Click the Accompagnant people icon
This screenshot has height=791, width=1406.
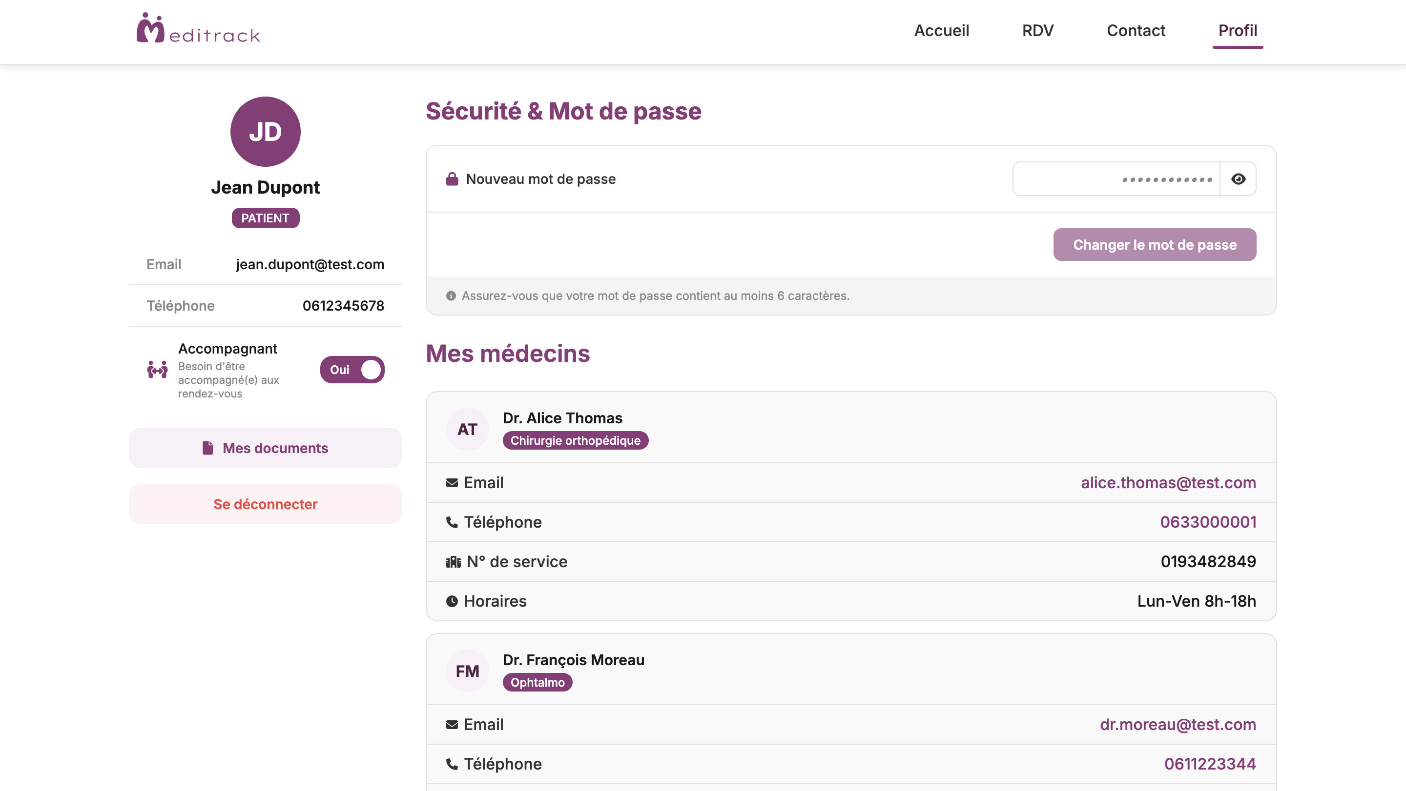157,370
